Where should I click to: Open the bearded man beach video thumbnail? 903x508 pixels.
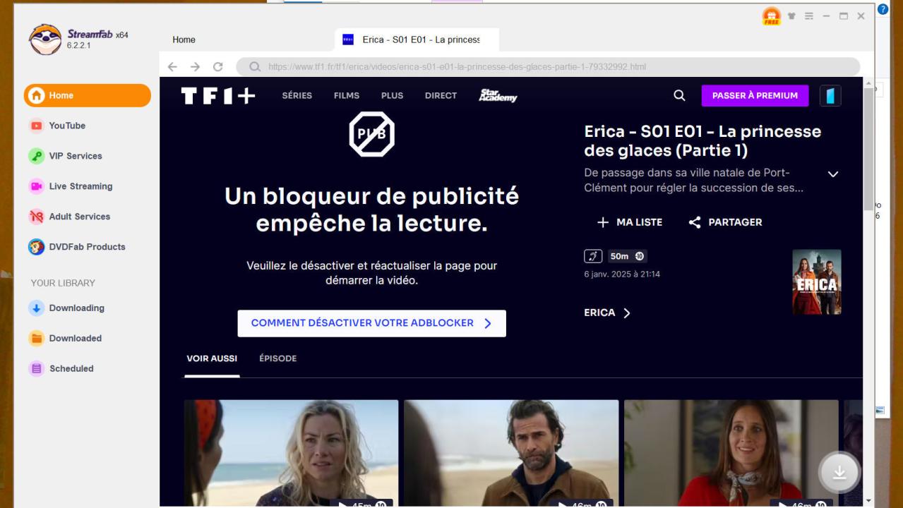click(511, 453)
